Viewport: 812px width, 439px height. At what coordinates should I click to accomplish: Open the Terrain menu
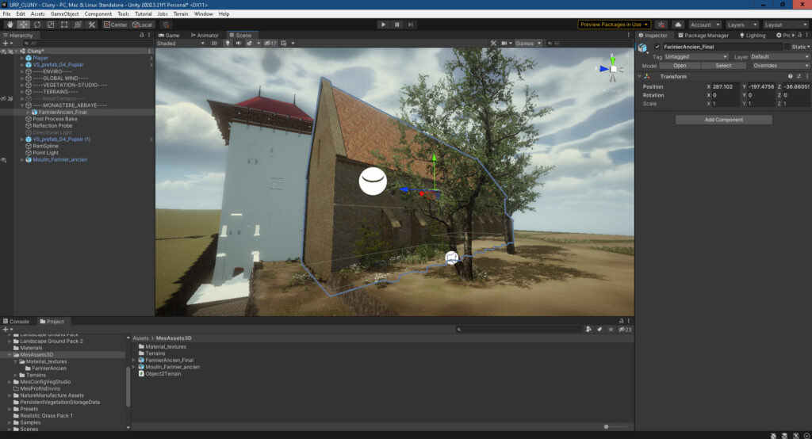coord(181,14)
